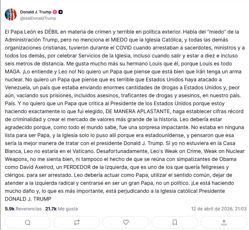Visit the @realDonaldTrump handle
This screenshot has height=230, width=249.
(x=38, y=18)
